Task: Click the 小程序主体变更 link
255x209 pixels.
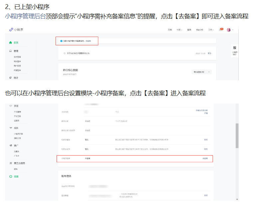Action: coord(202,110)
